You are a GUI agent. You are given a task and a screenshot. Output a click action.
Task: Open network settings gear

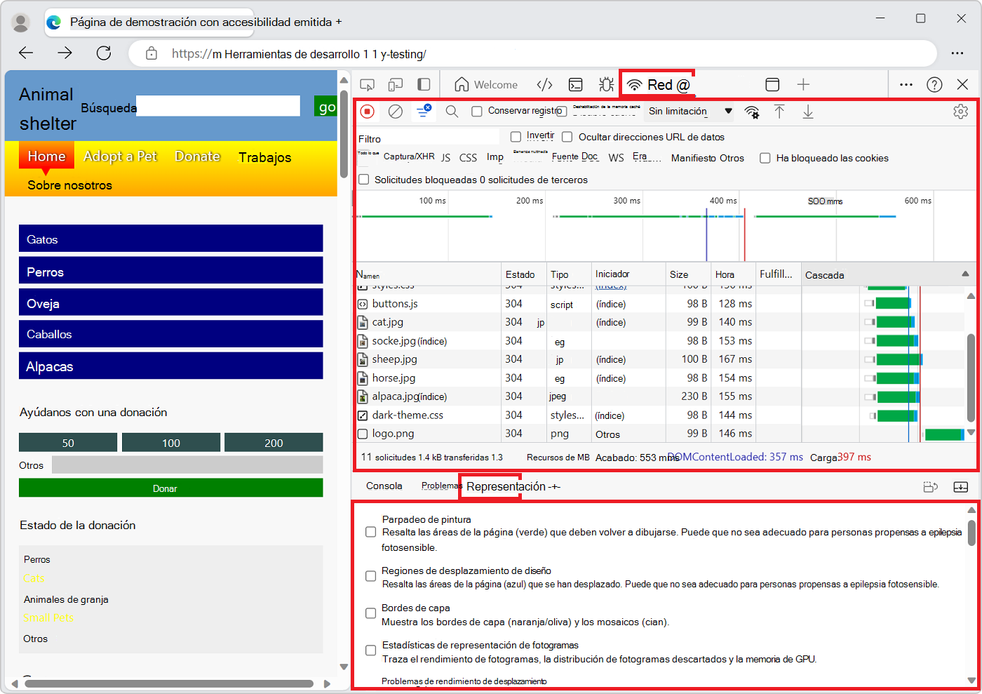tap(960, 111)
